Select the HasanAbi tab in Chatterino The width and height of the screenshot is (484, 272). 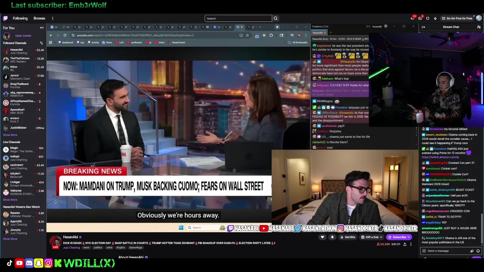[x=318, y=32]
